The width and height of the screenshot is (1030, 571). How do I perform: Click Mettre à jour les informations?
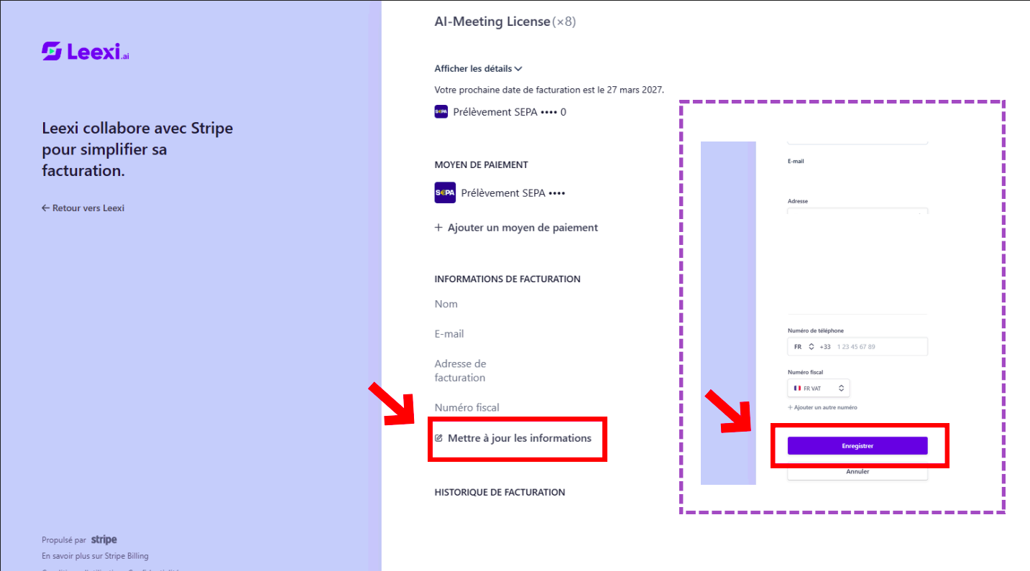[513, 438]
